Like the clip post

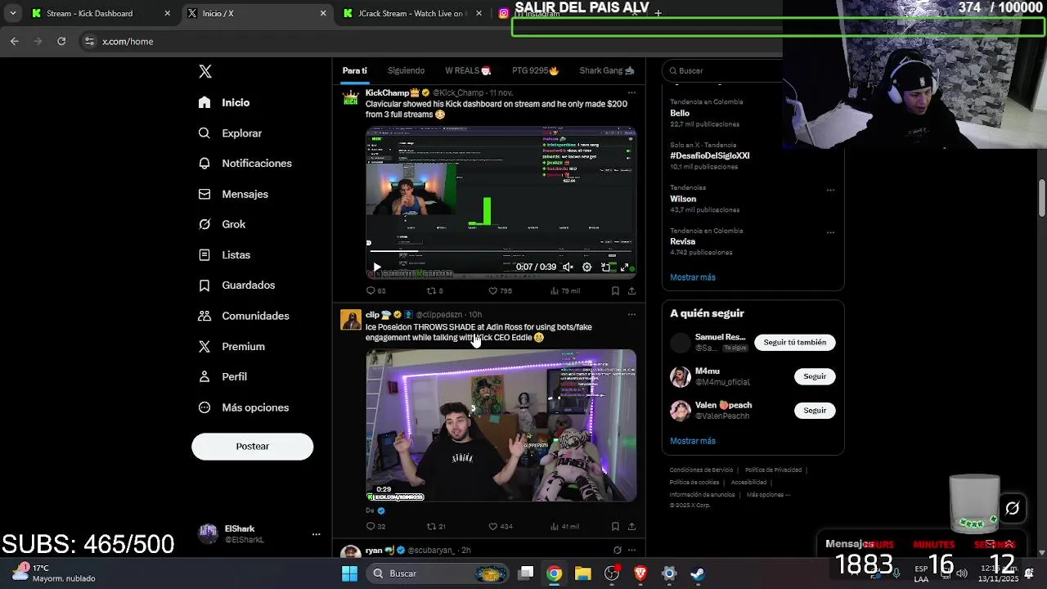click(500, 526)
